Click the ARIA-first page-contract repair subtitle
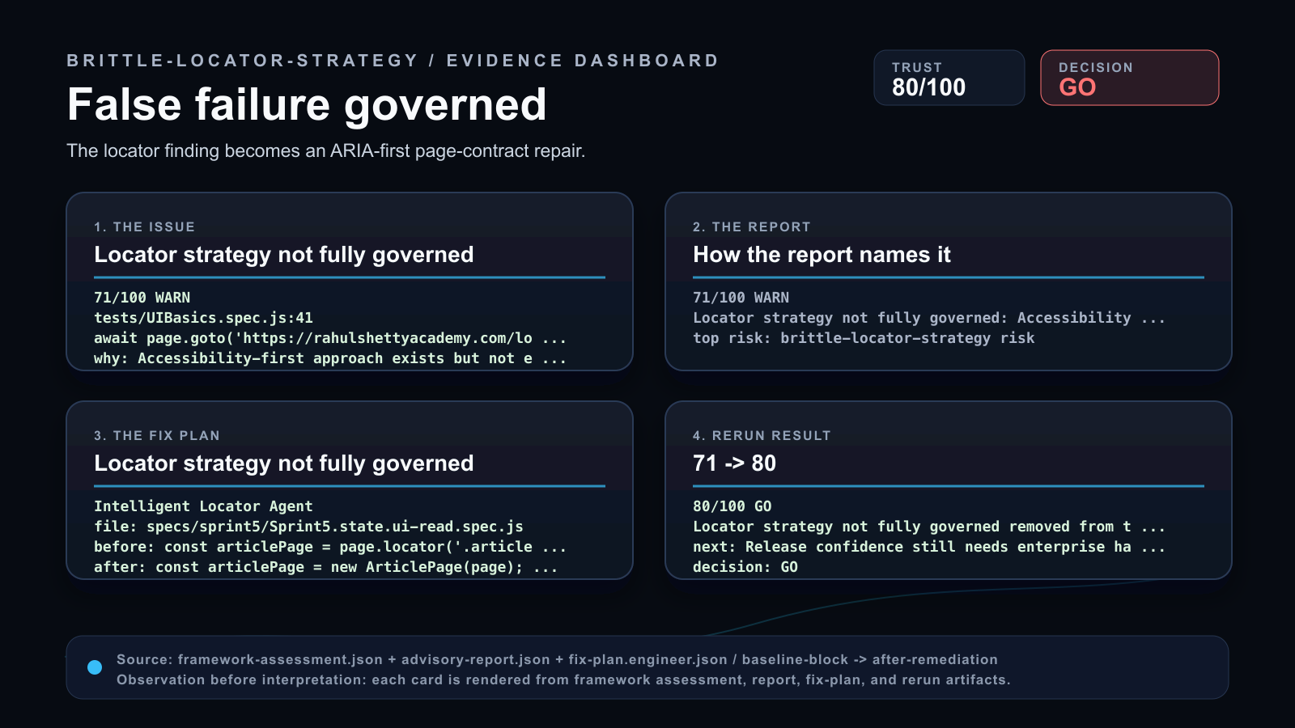1295x728 pixels. (325, 151)
